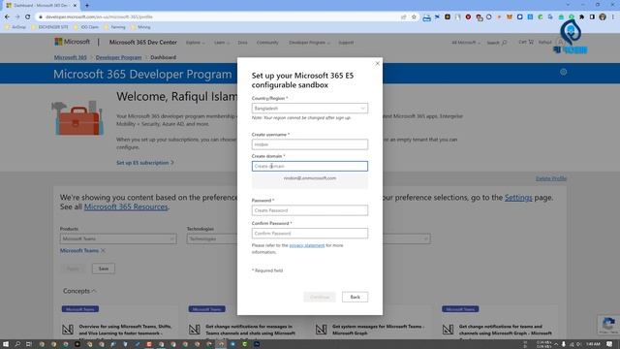Focus the Create username field
This screenshot has width=620, height=349.
(310, 144)
